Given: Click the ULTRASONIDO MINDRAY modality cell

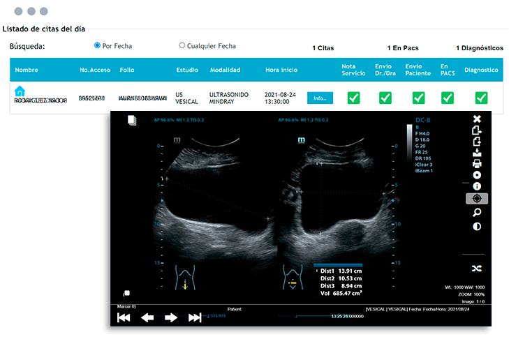Looking at the screenshot, I should pyautogui.click(x=229, y=98).
